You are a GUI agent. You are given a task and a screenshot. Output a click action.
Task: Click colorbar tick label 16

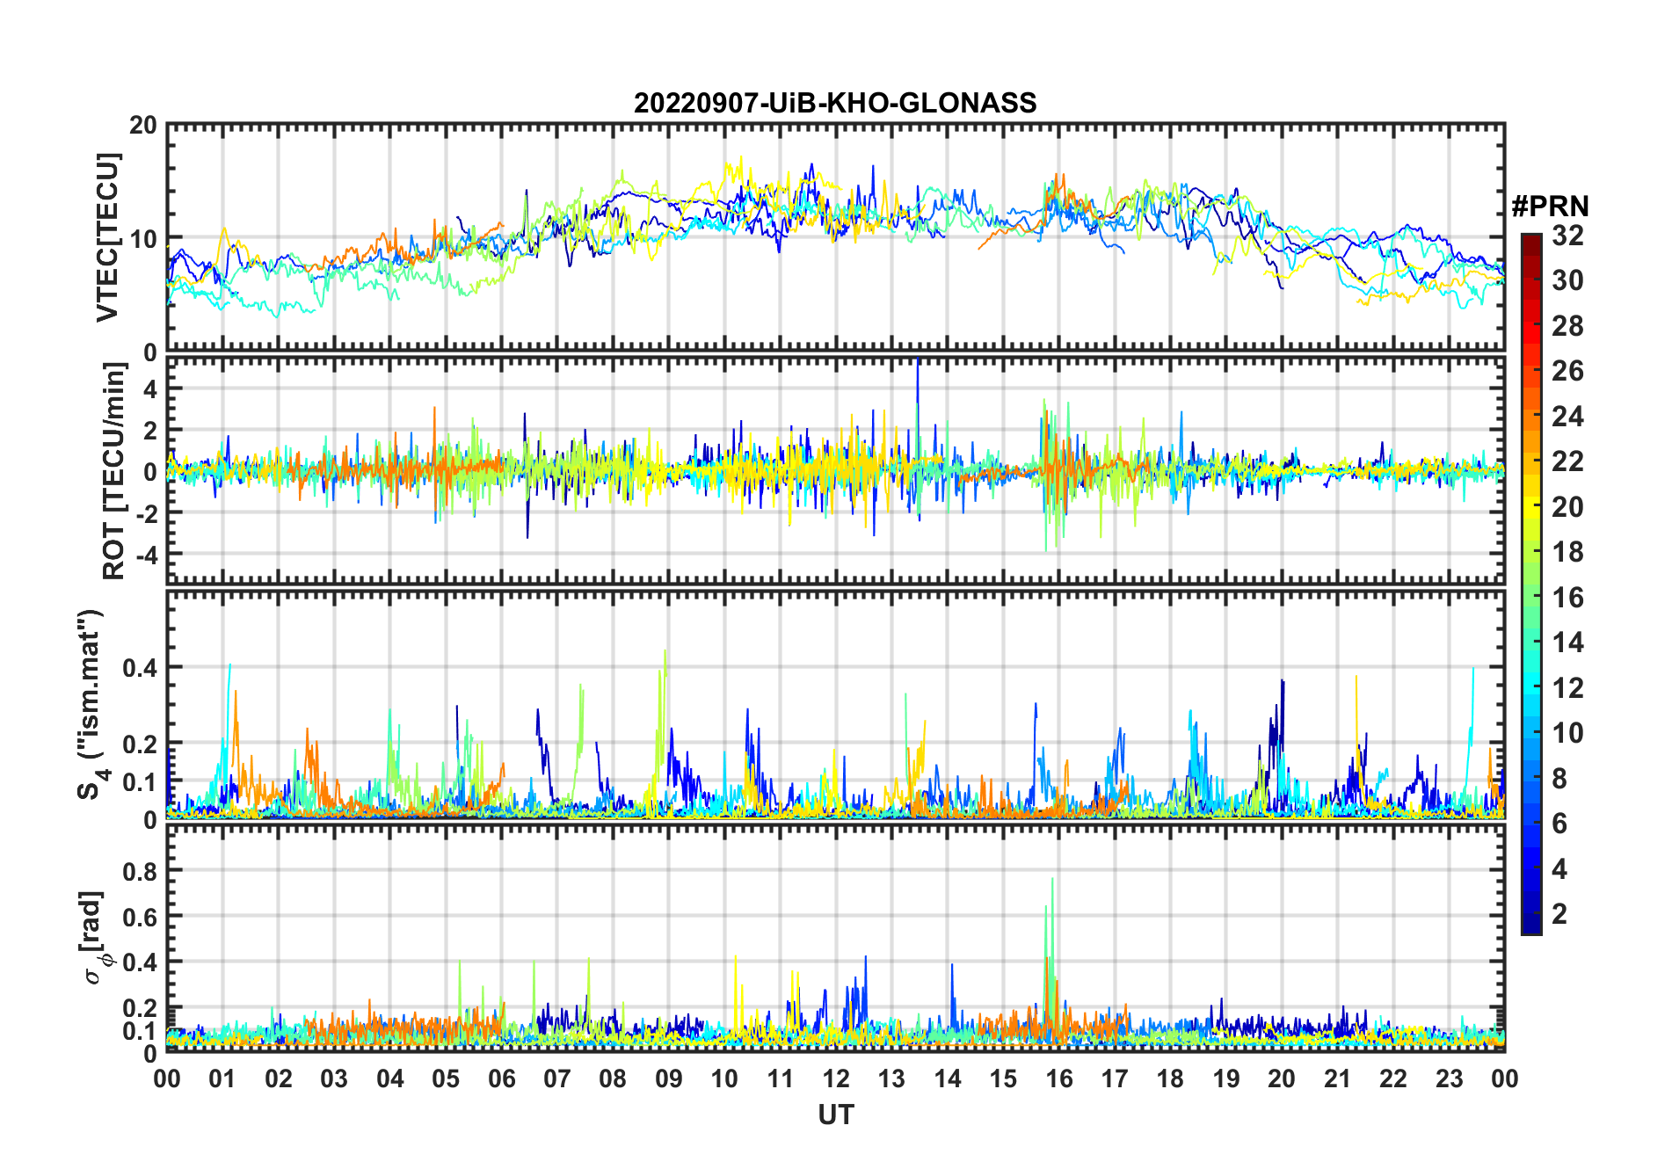[x=1567, y=598]
